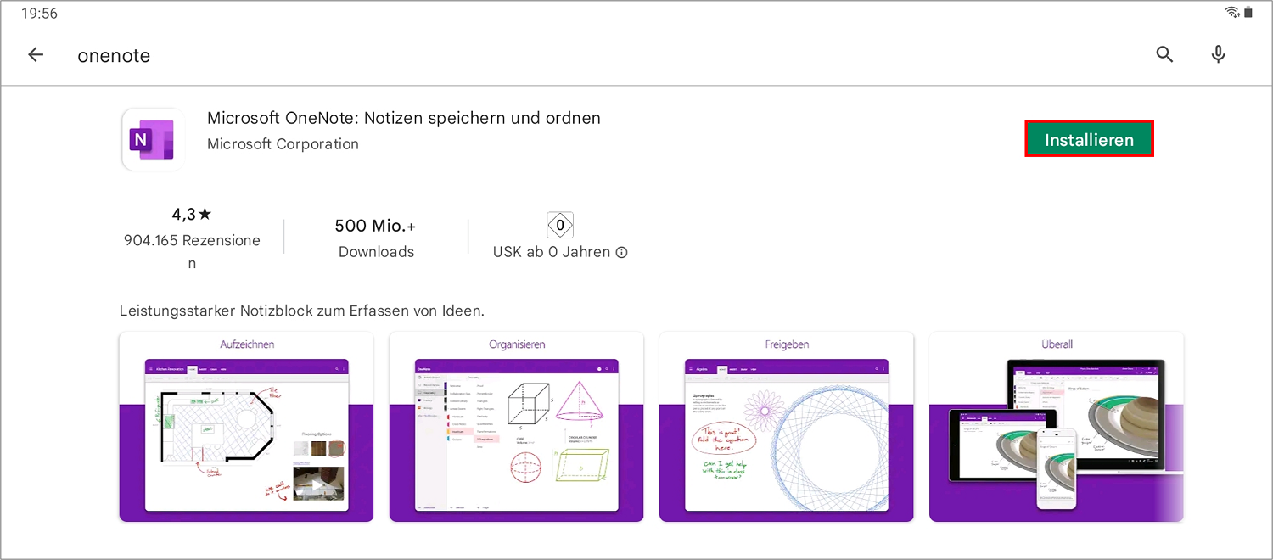Tap the Downloads label
Image resolution: width=1273 pixels, height=560 pixels.
pyautogui.click(x=376, y=252)
